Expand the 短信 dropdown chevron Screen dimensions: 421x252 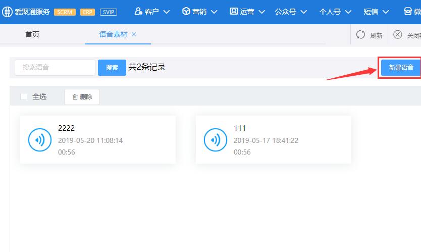(386, 12)
